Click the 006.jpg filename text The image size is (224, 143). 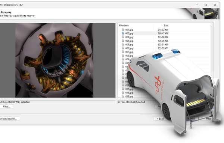click(x=129, y=48)
